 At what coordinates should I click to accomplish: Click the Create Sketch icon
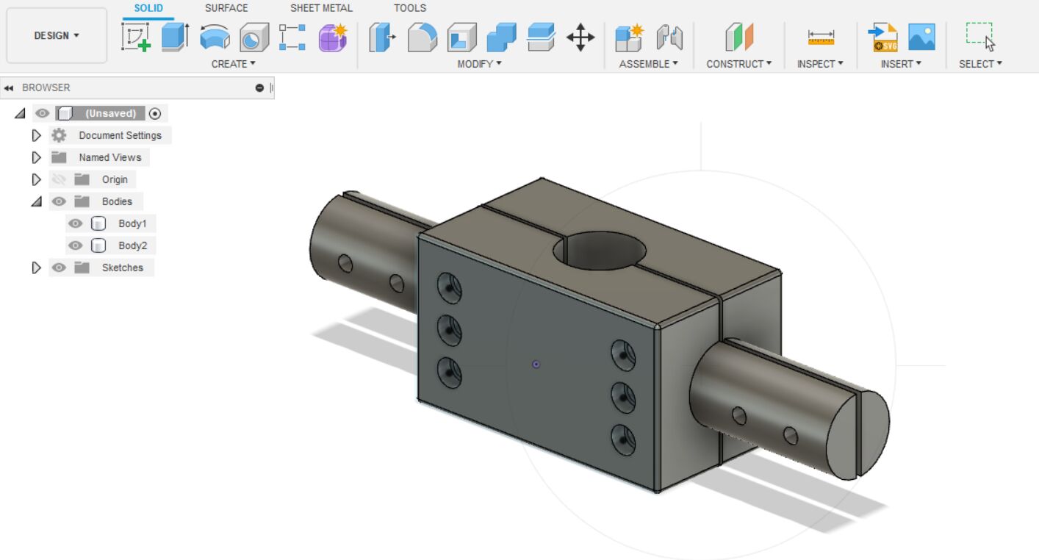tap(136, 37)
